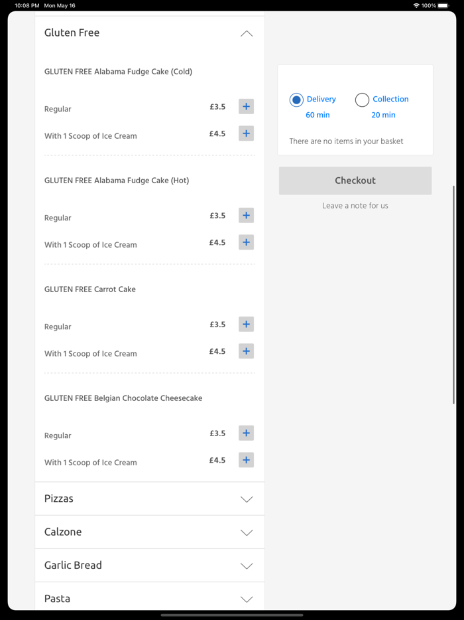Add Cold Fudge Cake with Ice Cream
Screen dimensions: 464x620
tap(246, 133)
